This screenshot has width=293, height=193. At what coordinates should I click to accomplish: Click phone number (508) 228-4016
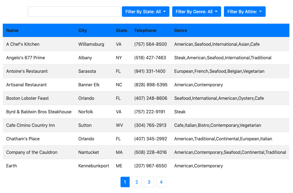click(150, 152)
